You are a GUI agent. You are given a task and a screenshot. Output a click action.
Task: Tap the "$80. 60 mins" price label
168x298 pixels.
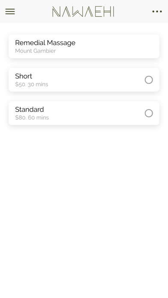(32, 117)
